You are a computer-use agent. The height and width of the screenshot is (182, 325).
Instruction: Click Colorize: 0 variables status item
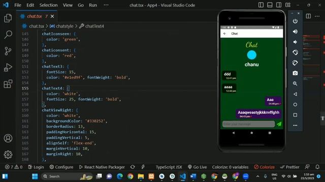point(230,167)
